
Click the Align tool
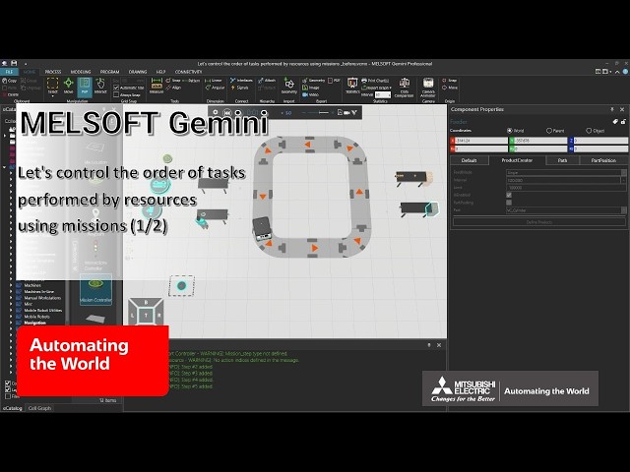[x=174, y=88]
